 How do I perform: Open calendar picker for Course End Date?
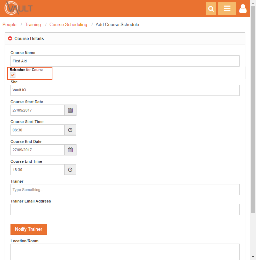tap(71, 150)
